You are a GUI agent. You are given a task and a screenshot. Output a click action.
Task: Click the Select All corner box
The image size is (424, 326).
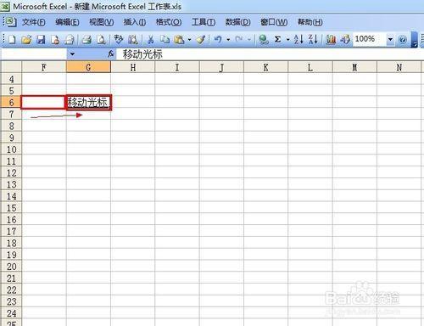click(11, 67)
